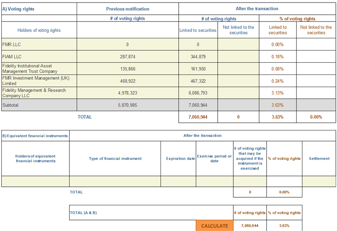Click 0.00% total not linked to securities
Viewport: 337px width, 231px height.
pos(316,117)
